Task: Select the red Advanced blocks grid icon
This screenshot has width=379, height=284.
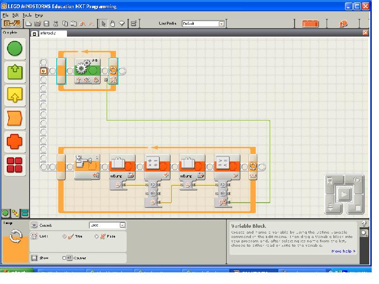Action: click(15, 165)
